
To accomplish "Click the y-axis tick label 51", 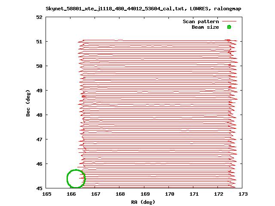I will click(x=39, y=42).
